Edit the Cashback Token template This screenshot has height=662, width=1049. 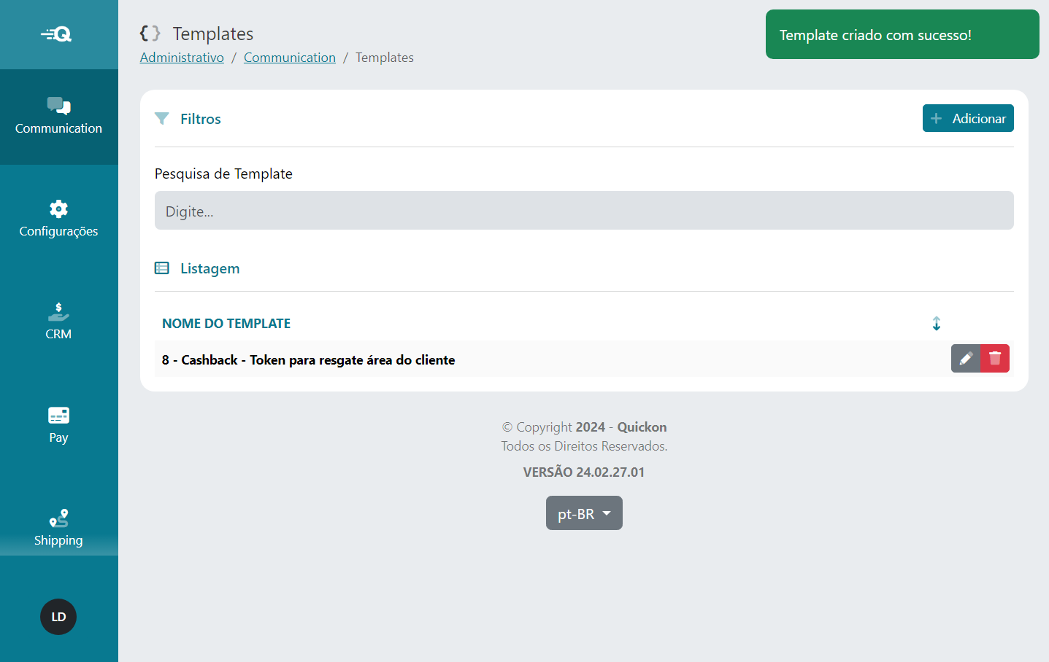(x=966, y=358)
